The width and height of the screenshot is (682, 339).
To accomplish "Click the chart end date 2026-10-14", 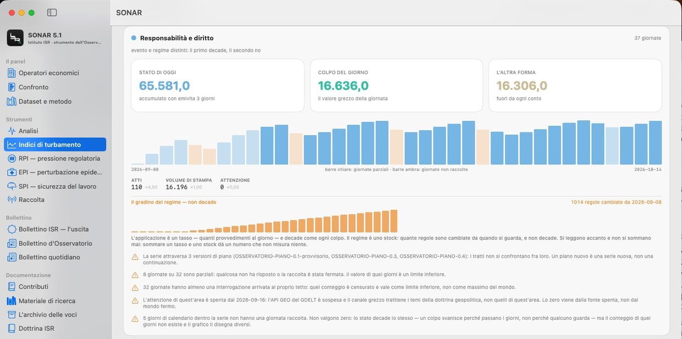I will tap(648, 170).
